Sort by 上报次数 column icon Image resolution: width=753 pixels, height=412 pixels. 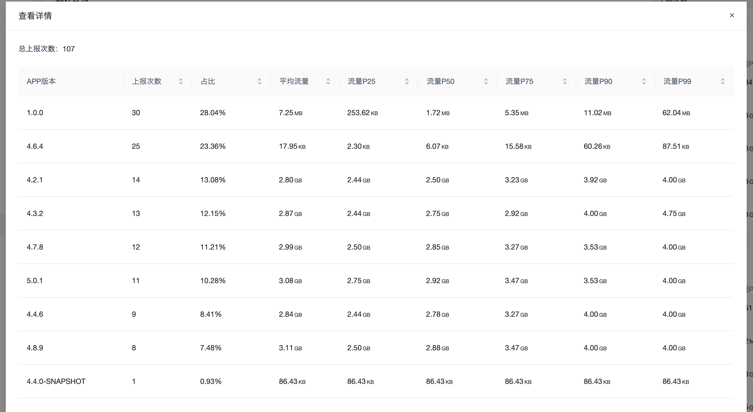pos(181,81)
